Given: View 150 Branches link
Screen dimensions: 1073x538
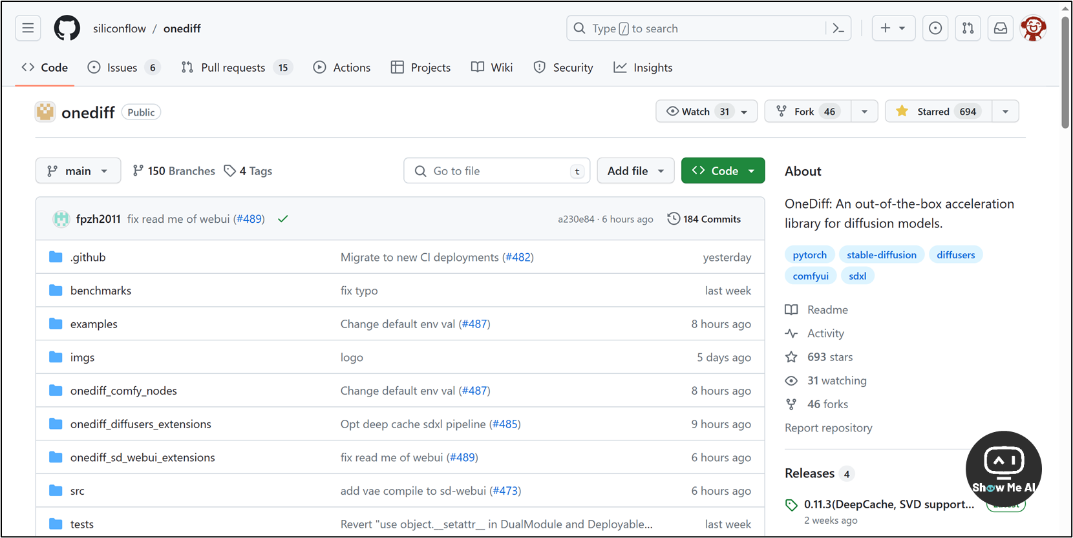Looking at the screenshot, I should [x=174, y=171].
